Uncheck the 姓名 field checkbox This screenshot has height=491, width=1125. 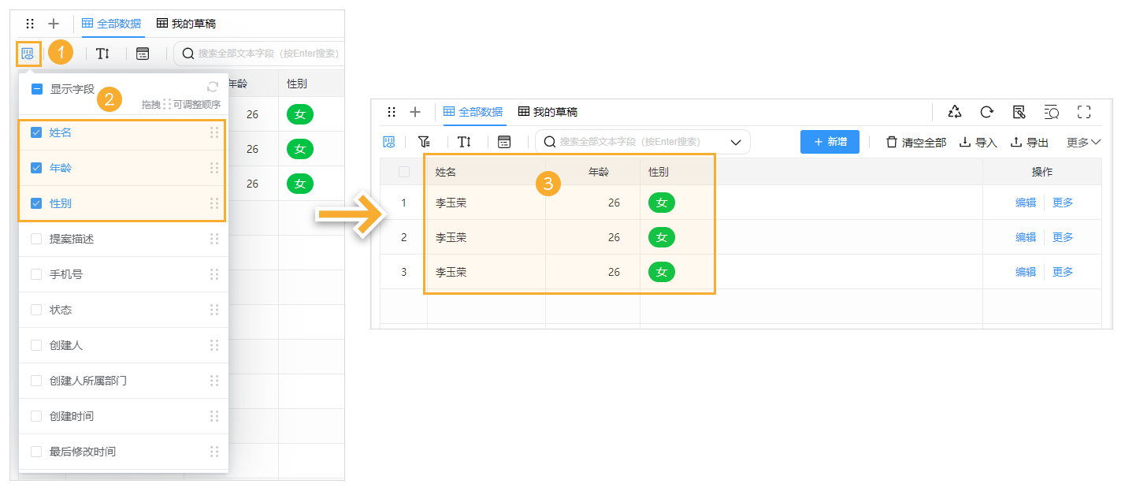pyautogui.click(x=35, y=132)
